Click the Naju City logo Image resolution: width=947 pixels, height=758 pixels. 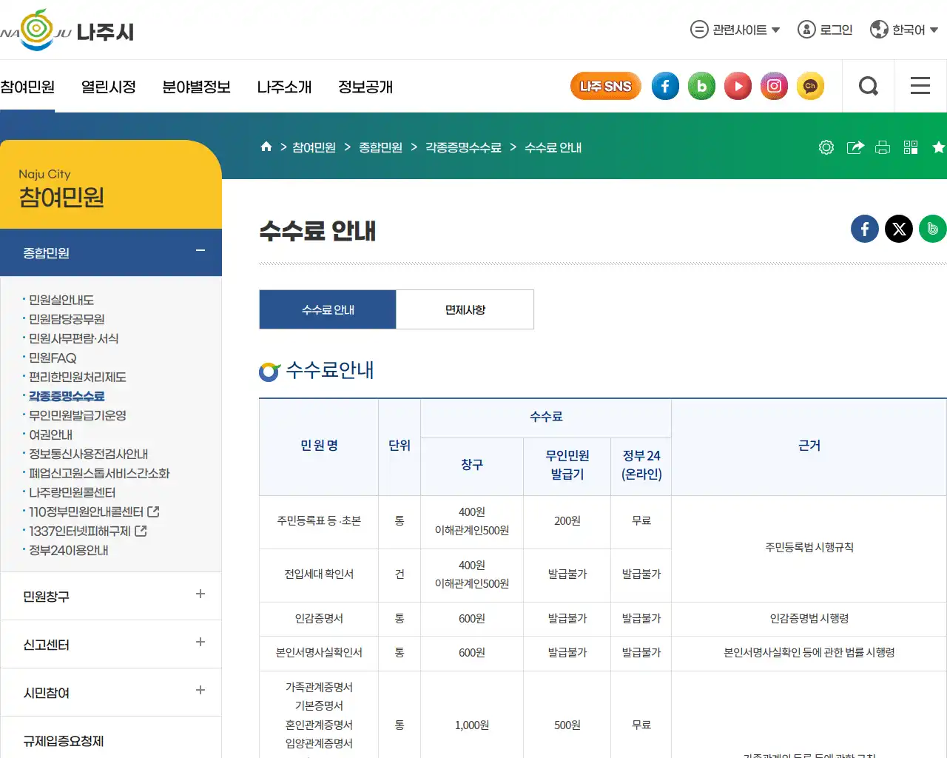click(x=67, y=30)
